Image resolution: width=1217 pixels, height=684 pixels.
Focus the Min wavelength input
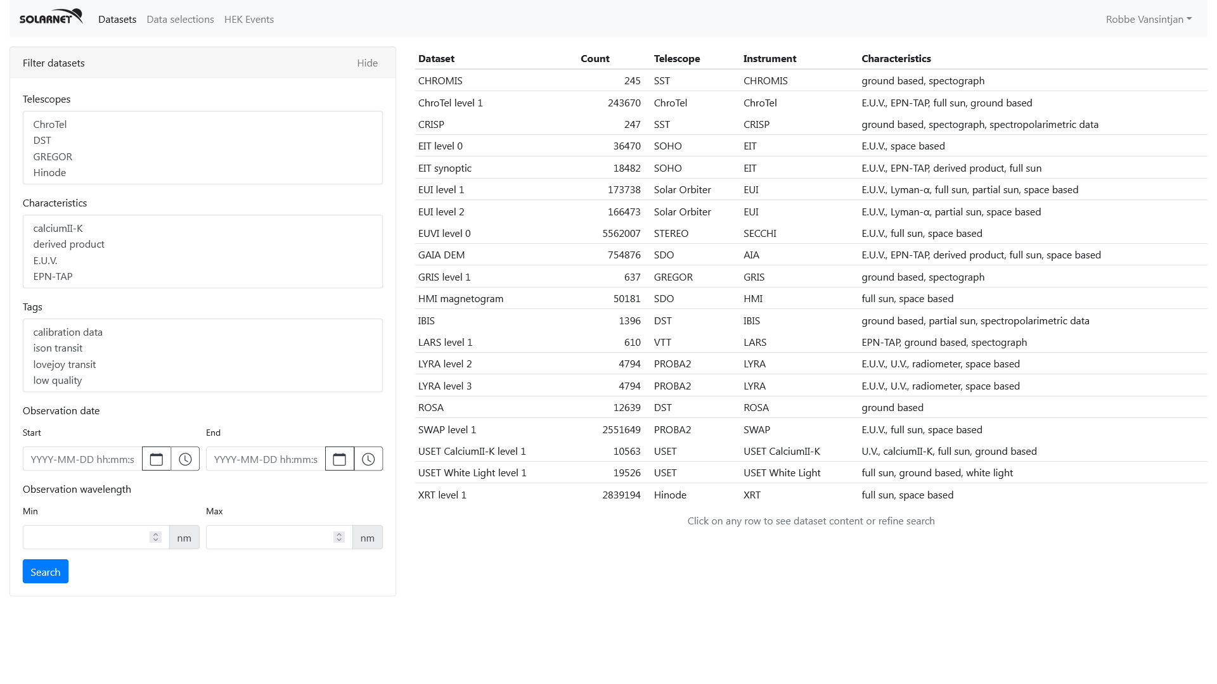click(96, 537)
